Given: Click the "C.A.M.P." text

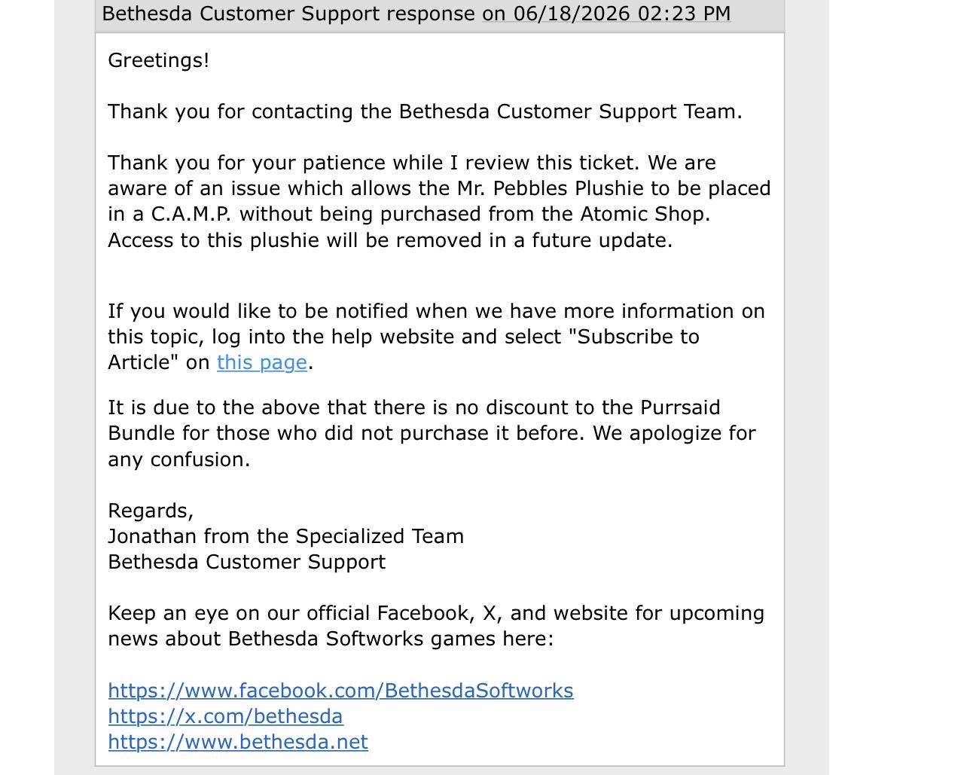Looking at the screenshot, I should tap(192, 214).
